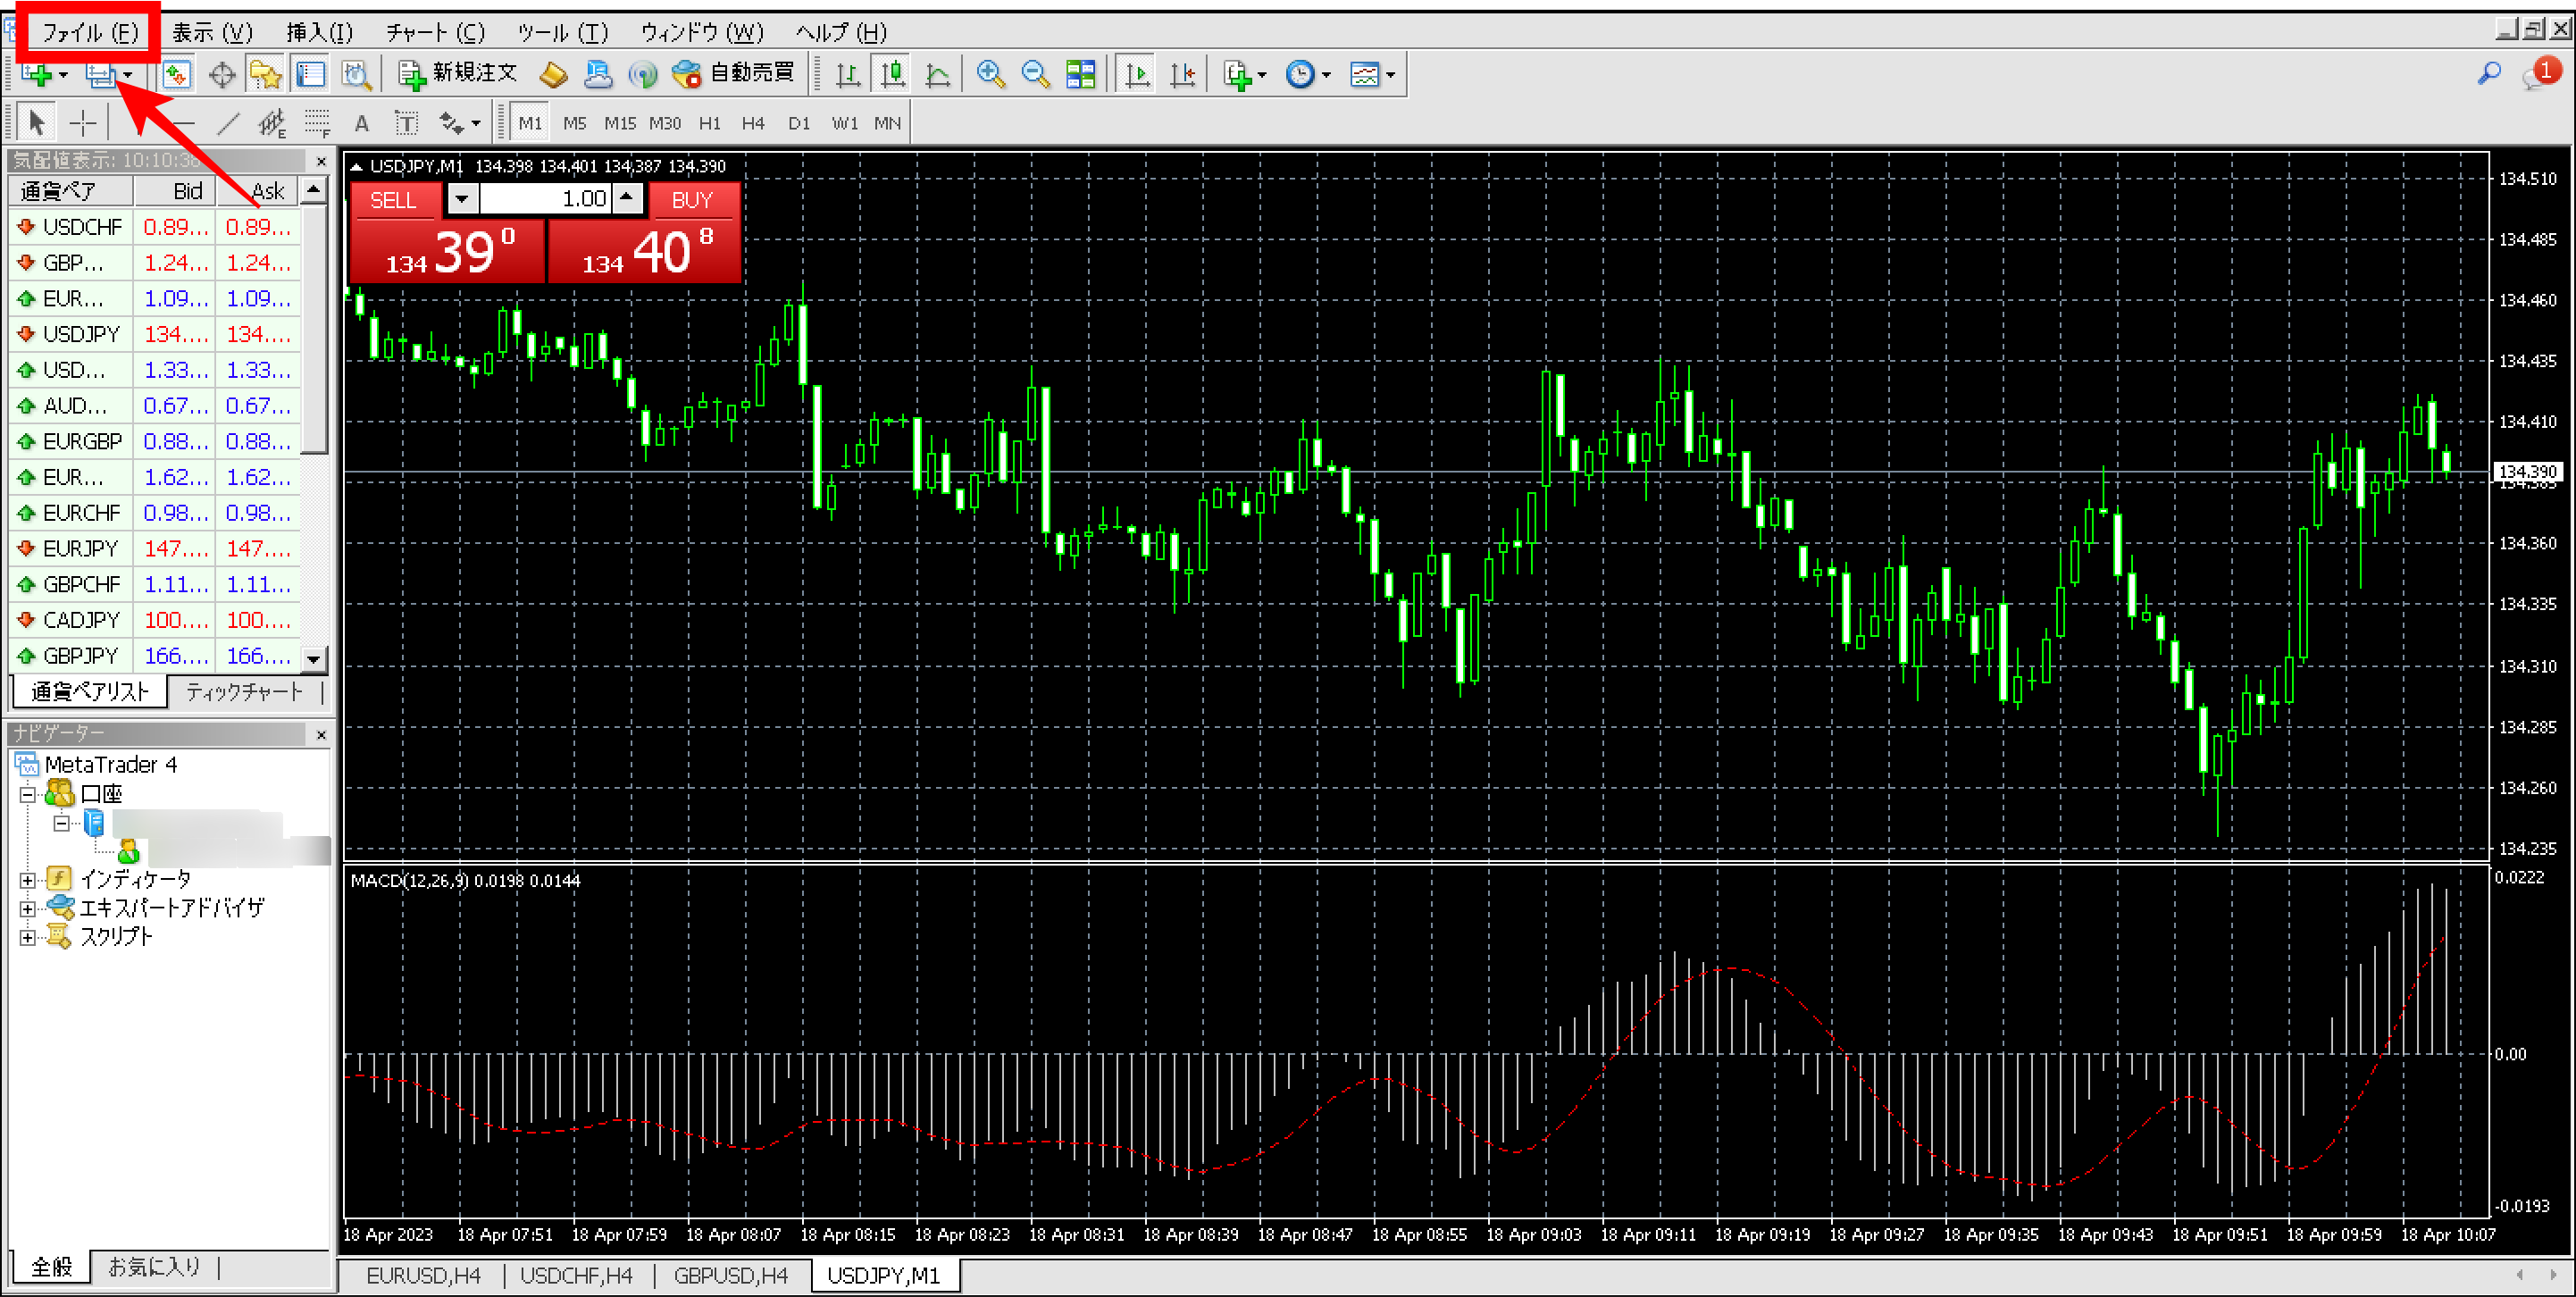Image resolution: width=2576 pixels, height=1297 pixels.
Task: Select the text label 'A' tool
Action: (362, 124)
